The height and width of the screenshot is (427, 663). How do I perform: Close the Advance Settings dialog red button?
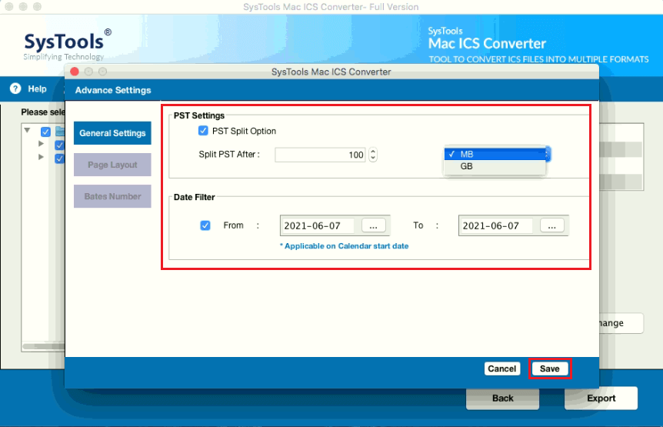(75, 72)
